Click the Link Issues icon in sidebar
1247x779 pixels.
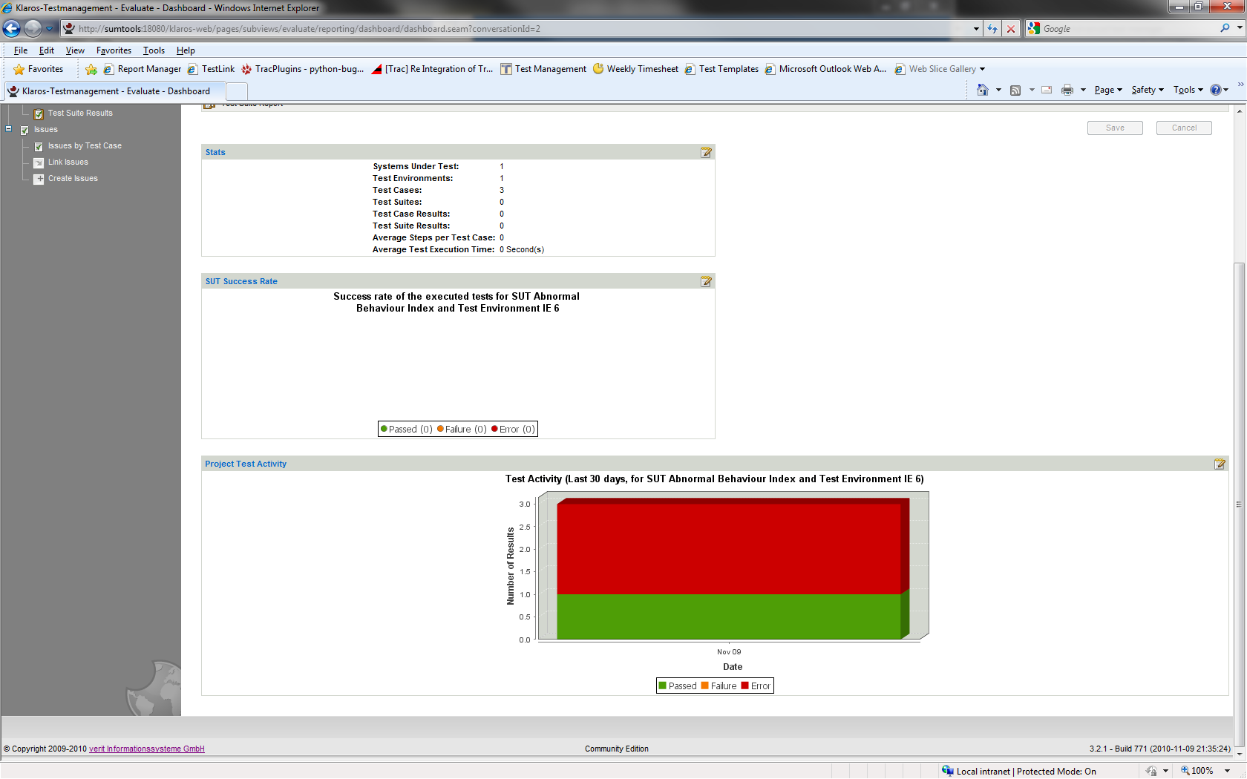39,162
